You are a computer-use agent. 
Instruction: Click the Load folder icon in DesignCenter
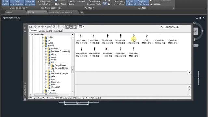(x=31, y=27)
